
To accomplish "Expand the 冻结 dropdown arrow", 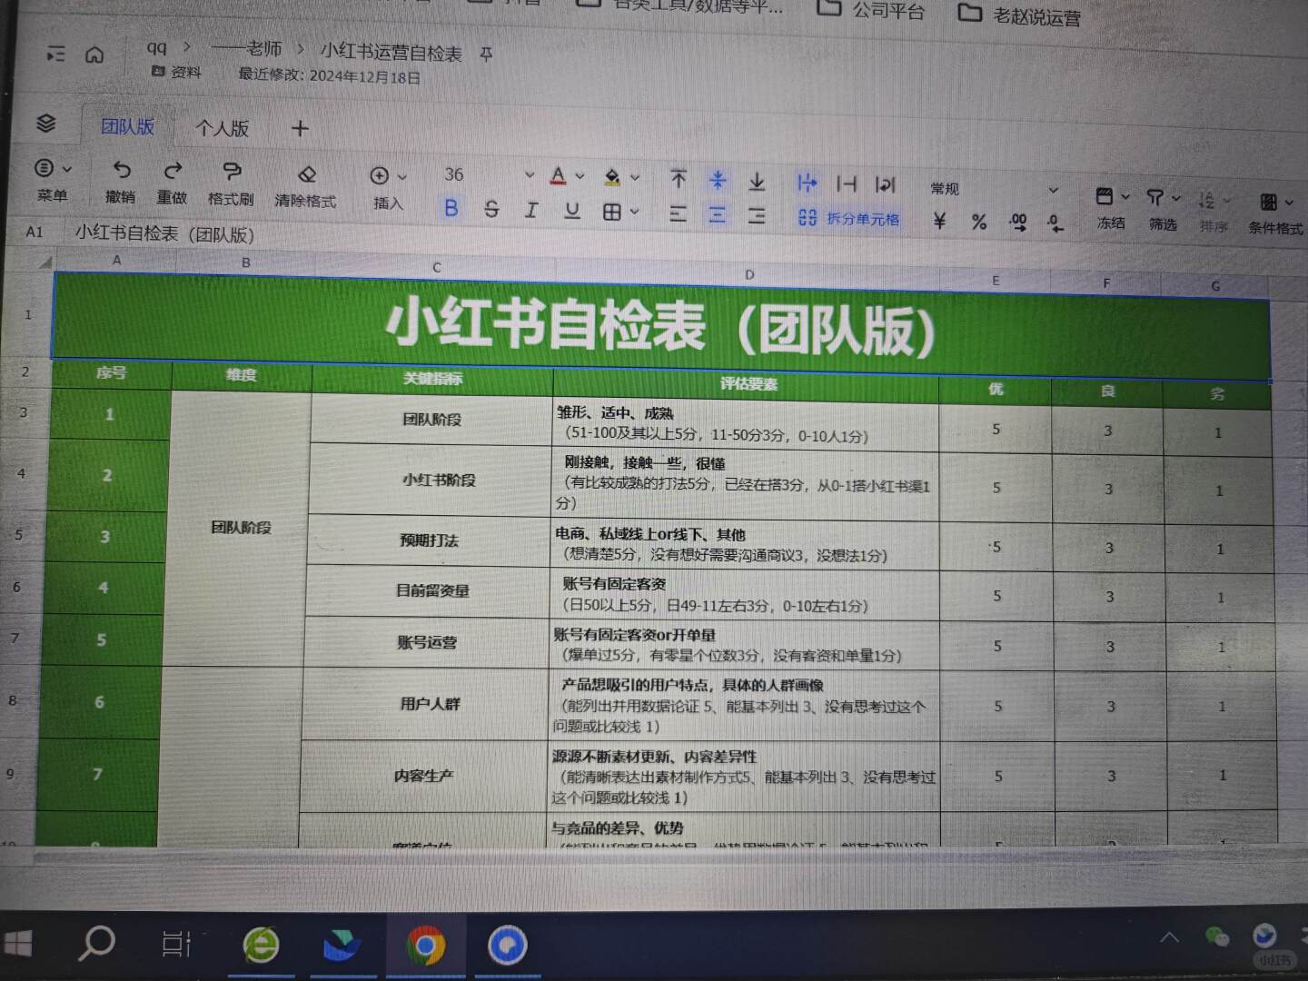I will pos(1126,197).
